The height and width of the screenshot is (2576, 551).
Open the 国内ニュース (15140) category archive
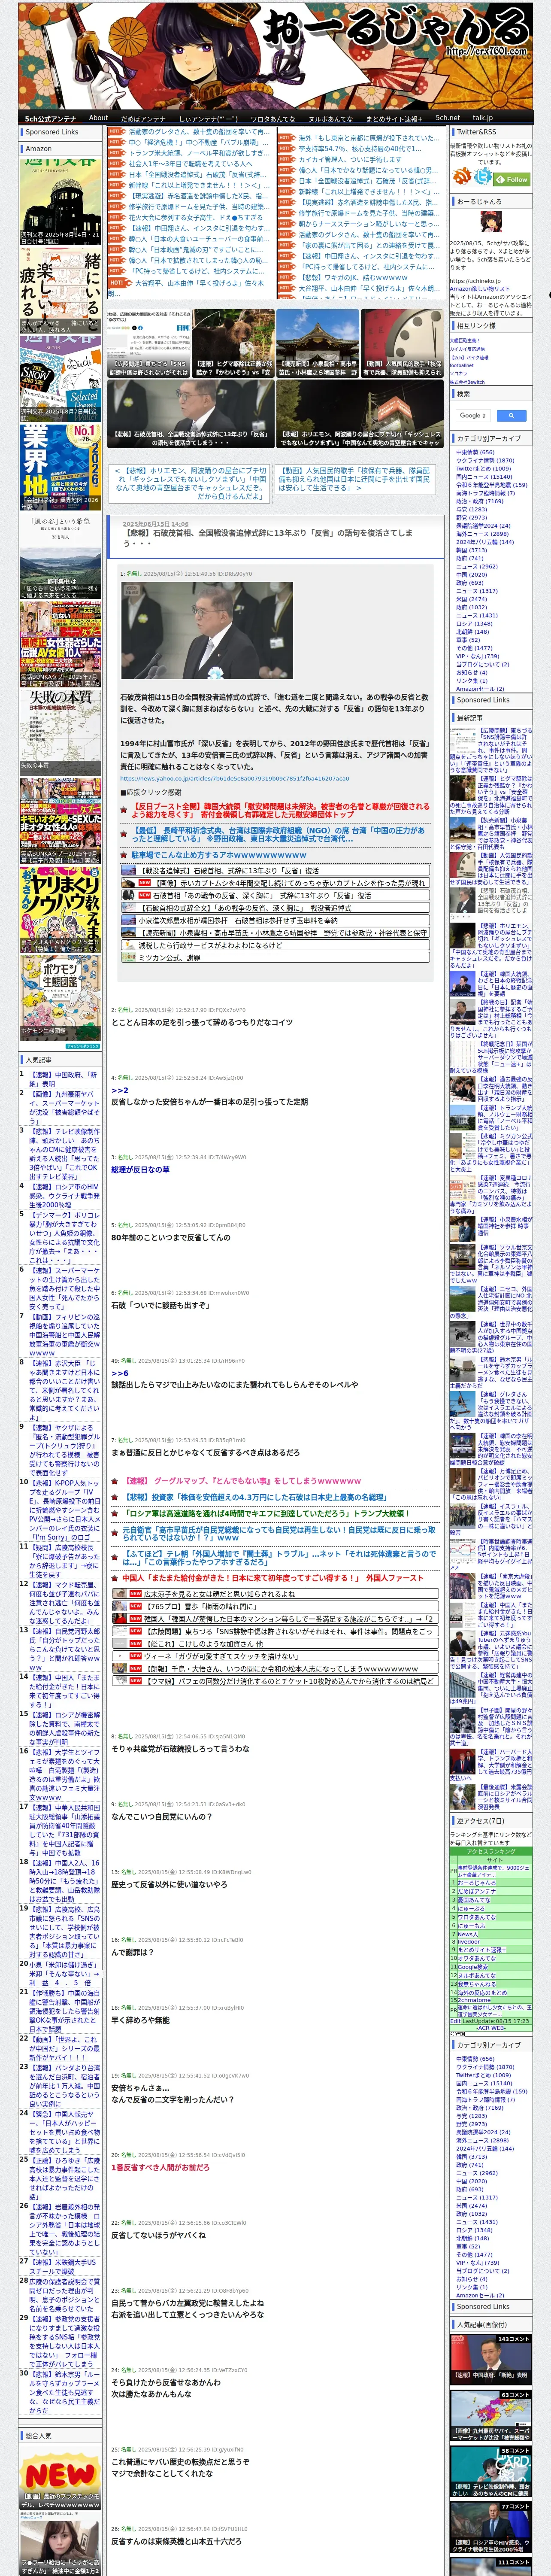[484, 477]
